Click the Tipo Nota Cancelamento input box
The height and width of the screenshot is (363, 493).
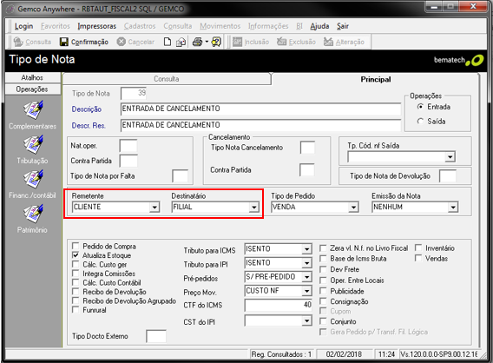[x=307, y=148]
